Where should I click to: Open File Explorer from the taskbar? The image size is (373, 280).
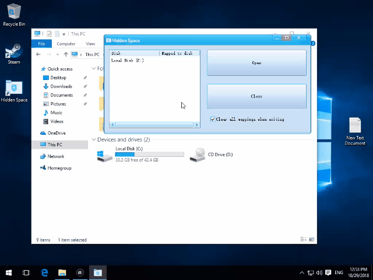click(62, 272)
